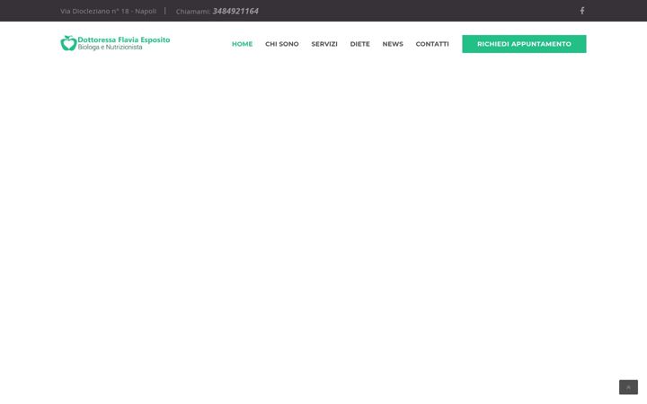Image resolution: width=647 pixels, height=404 pixels.
Task: Navigate to the Contatti page
Action: [432, 44]
